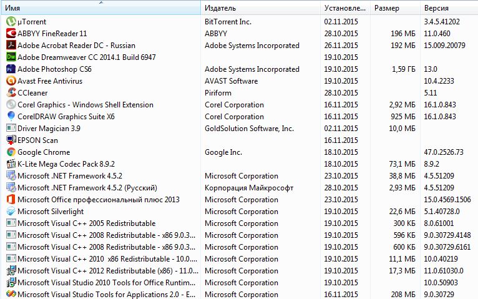Click the Корпорация Майкрософт publisher cell
The height and width of the screenshot is (299, 478).
tap(249, 187)
